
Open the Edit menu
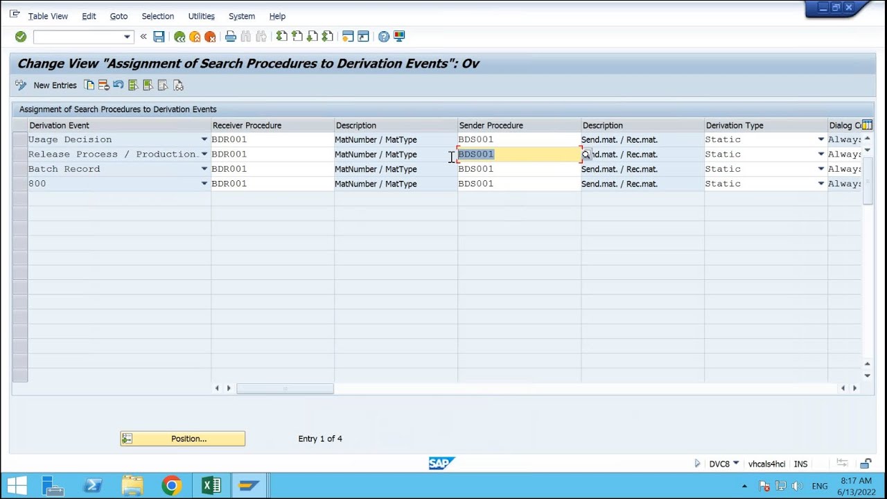point(89,16)
